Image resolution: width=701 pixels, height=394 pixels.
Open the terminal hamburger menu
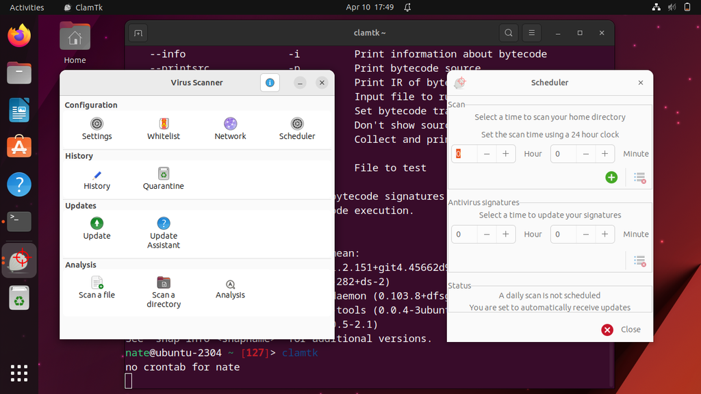click(x=531, y=32)
